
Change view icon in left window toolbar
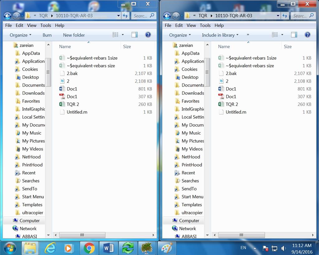point(115,35)
